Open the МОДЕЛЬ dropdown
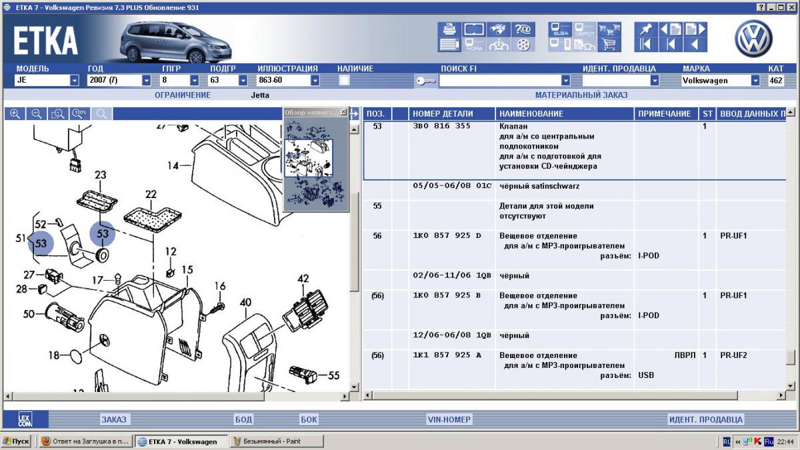The width and height of the screenshot is (800, 450). (x=74, y=80)
